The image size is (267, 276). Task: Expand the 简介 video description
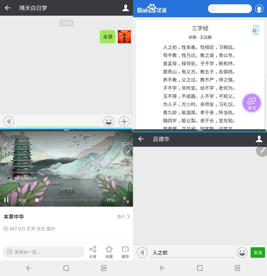pyautogui.click(x=123, y=217)
